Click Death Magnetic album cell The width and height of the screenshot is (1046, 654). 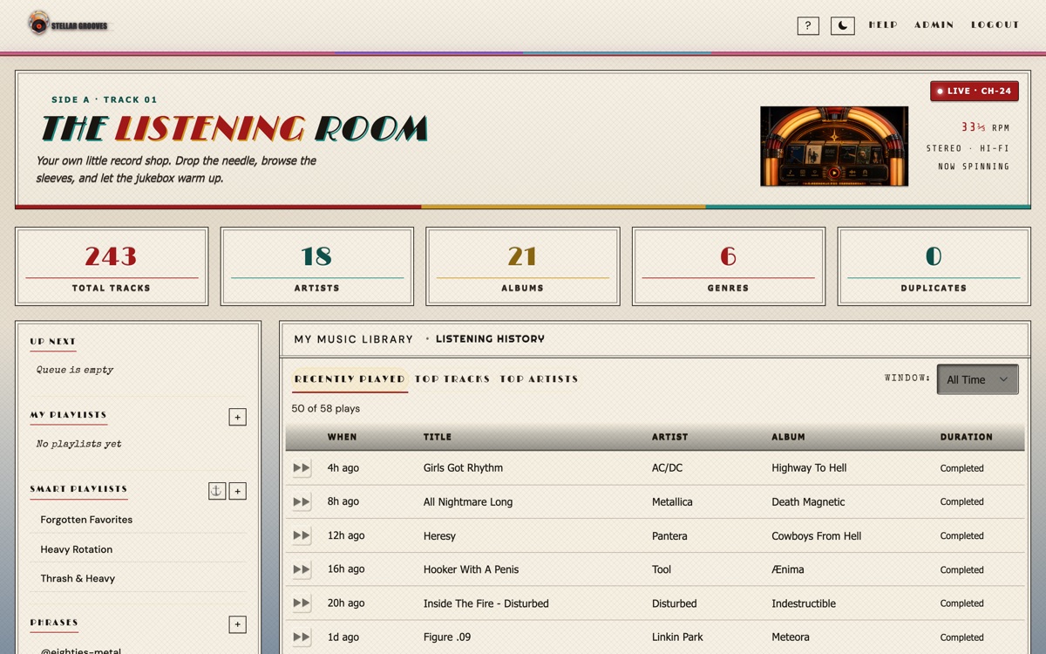point(808,502)
